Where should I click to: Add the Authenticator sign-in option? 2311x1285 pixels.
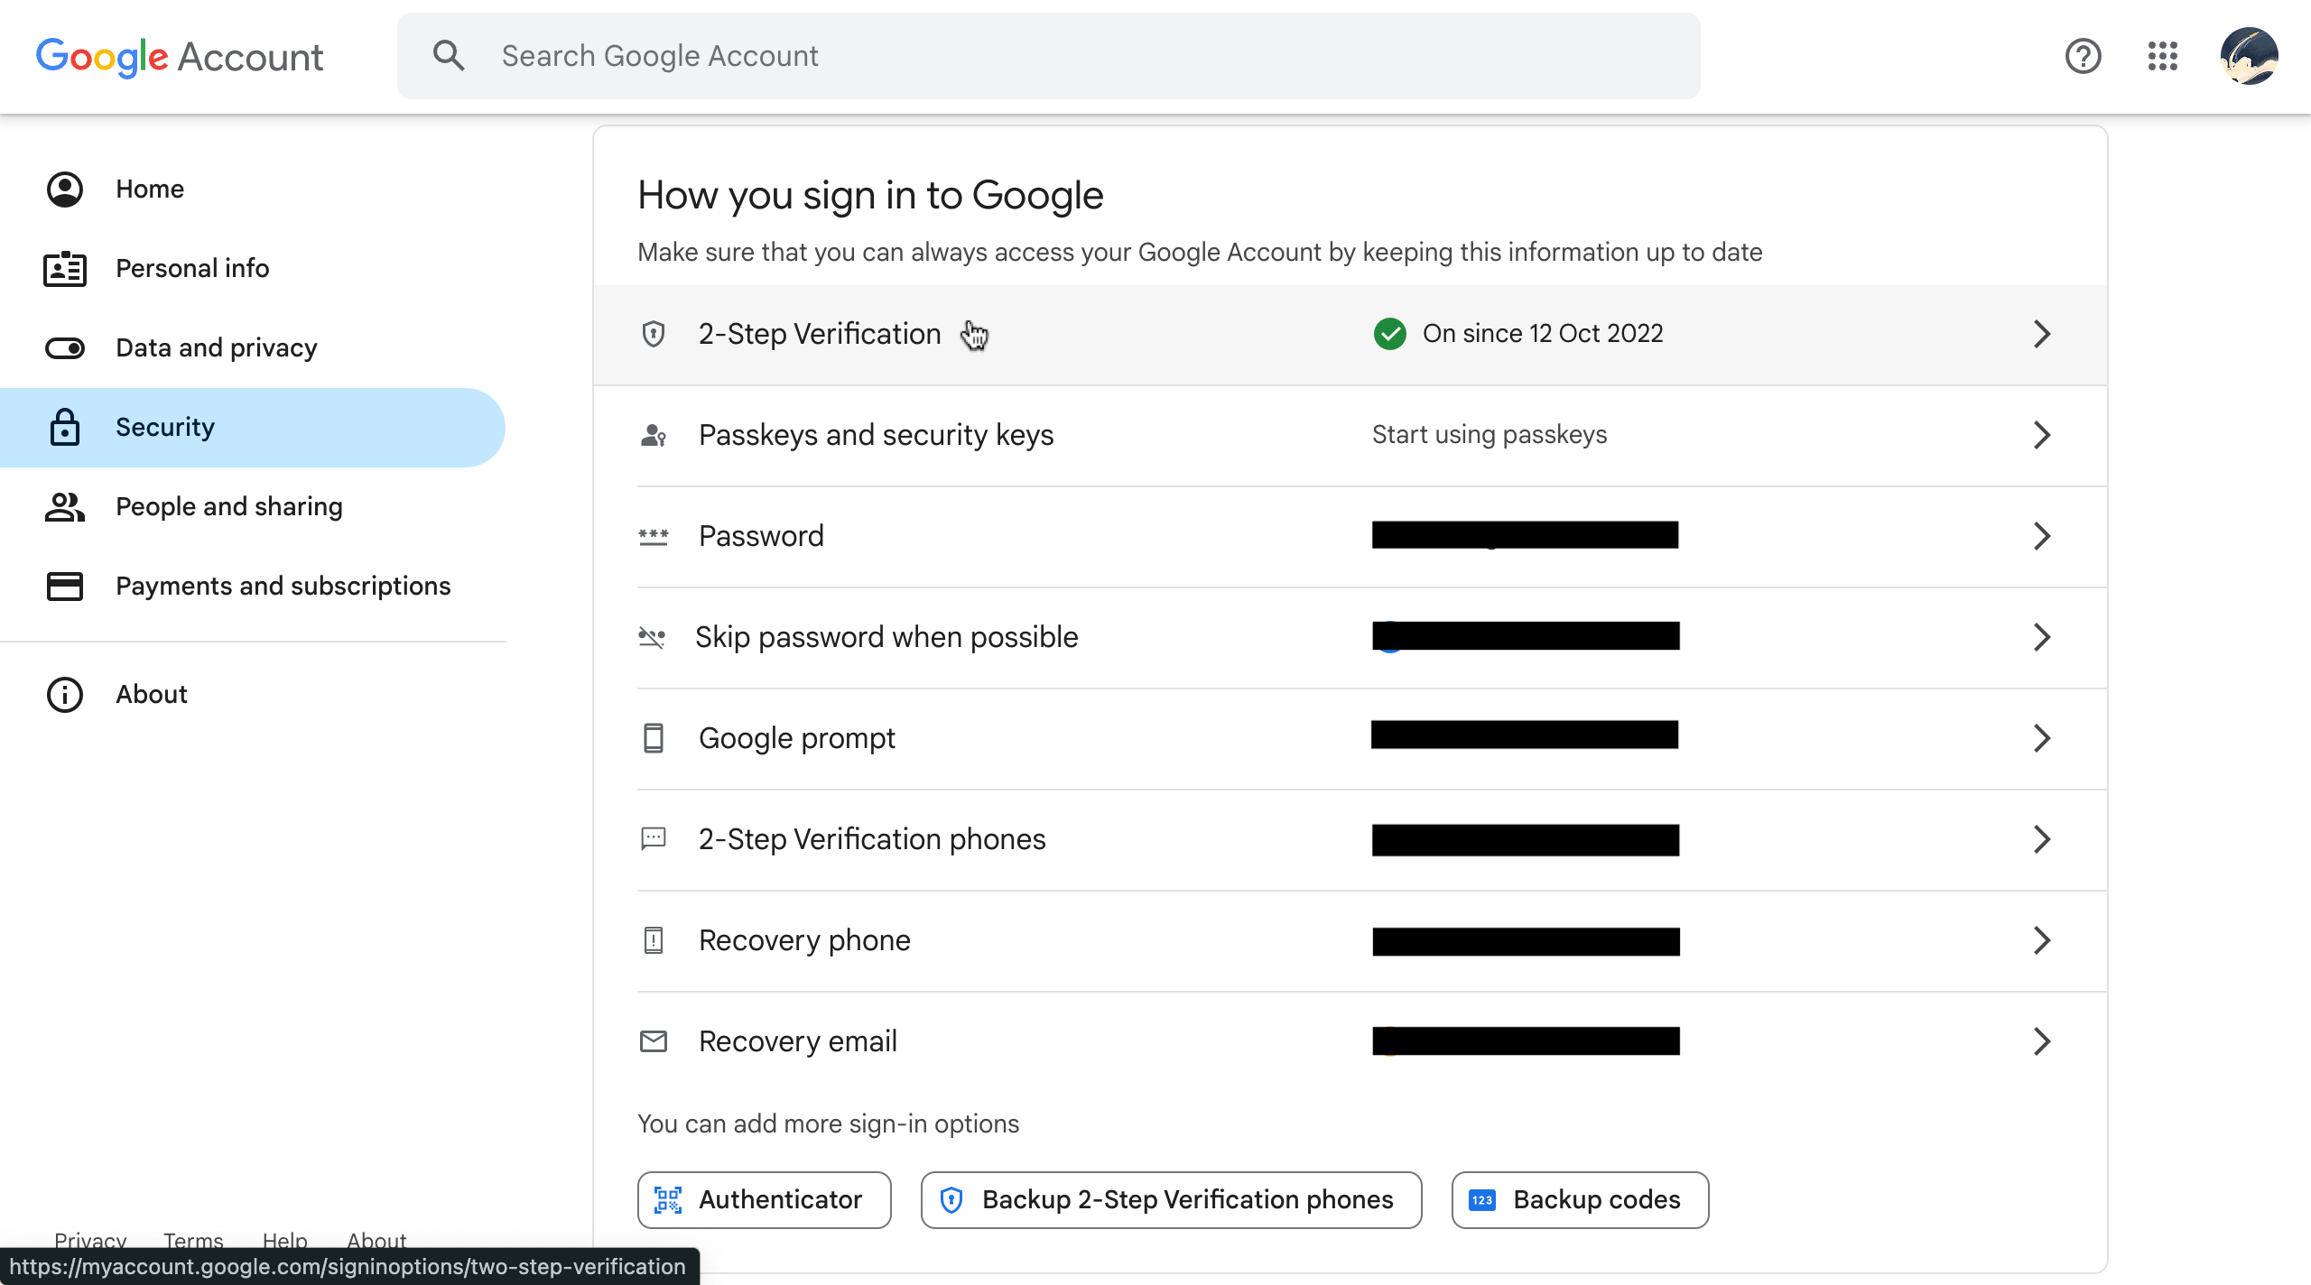(x=764, y=1199)
